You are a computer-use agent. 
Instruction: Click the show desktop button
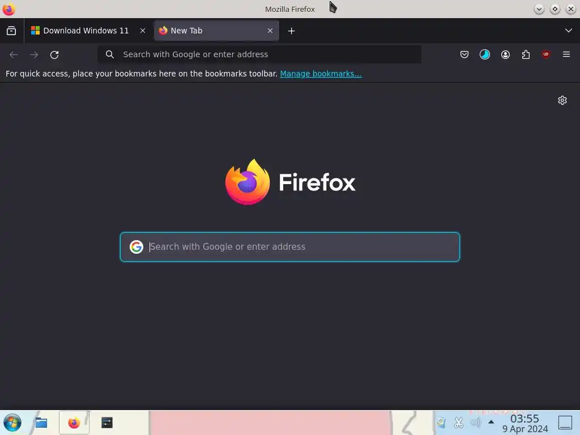point(565,422)
